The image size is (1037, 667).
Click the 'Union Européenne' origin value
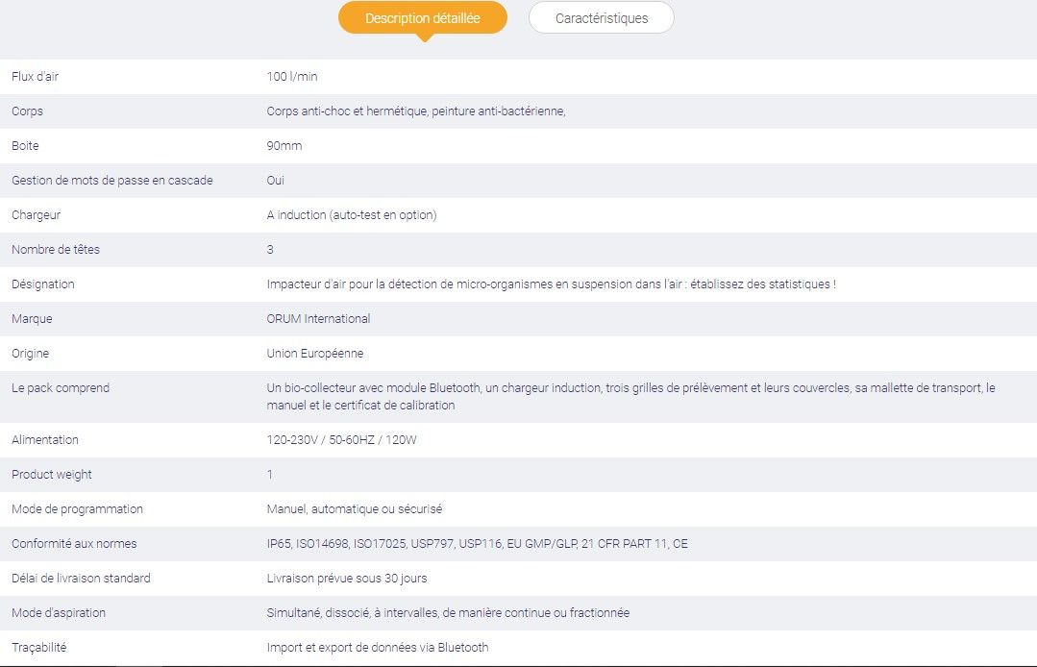pyautogui.click(x=315, y=354)
